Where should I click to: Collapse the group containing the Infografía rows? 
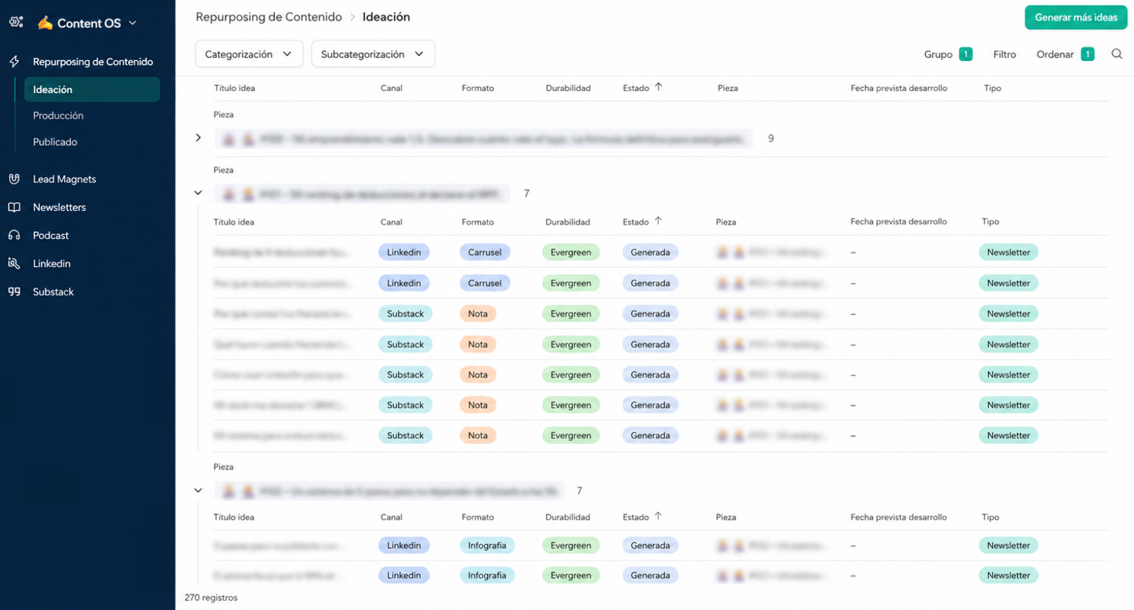pyautogui.click(x=198, y=490)
